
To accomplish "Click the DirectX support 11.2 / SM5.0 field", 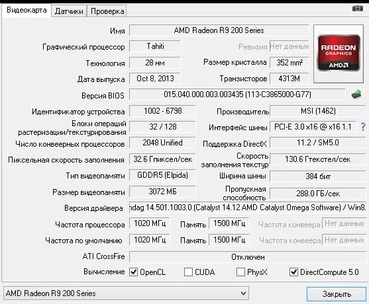I will (318, 143).
